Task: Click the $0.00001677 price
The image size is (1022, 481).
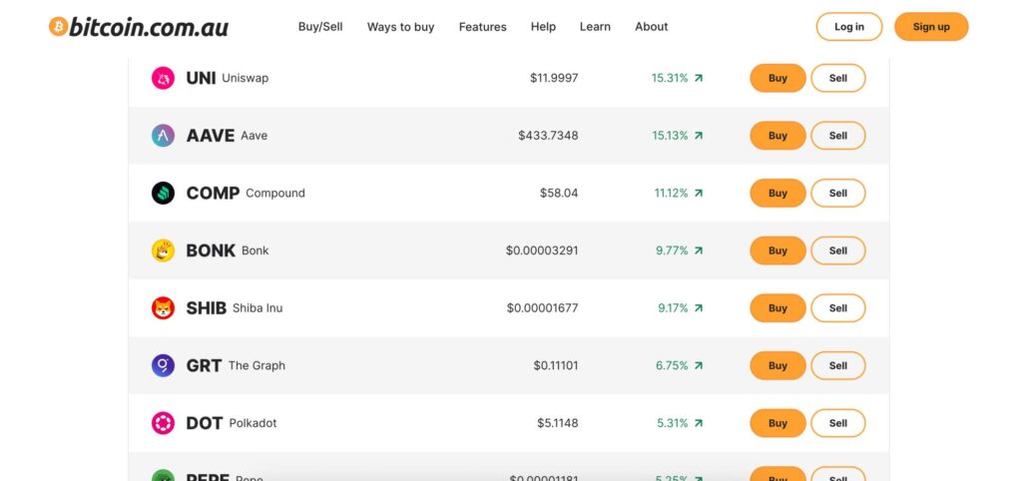Action: click(542, 307)
